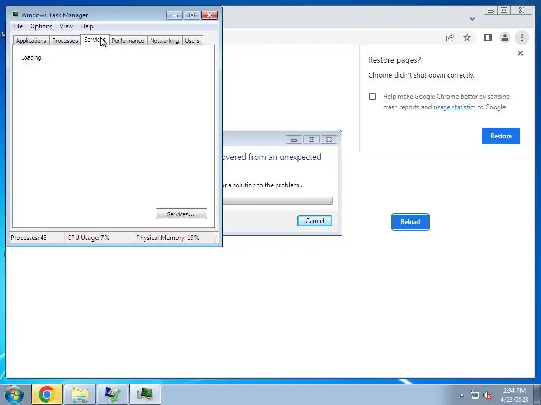Open the Task Manager View menu

coord(66,26)
